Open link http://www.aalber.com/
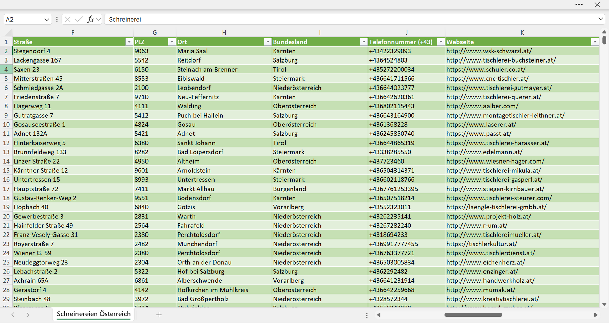The width and height of the screenshot is (609, 323). (x=482, y=106)
